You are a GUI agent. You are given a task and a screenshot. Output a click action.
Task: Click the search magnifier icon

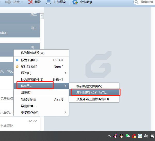pos(136,2)
